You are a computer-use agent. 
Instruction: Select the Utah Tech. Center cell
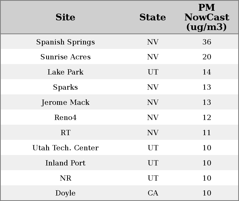pos(65,148)
